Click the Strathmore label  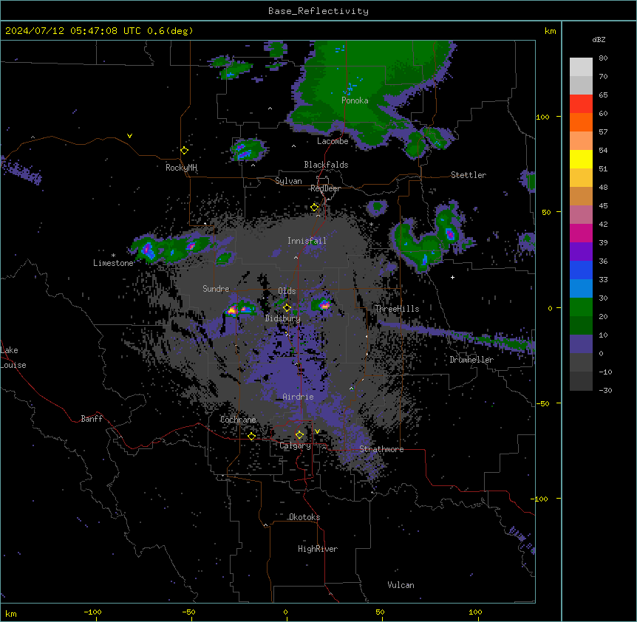[x=381, y=449]
